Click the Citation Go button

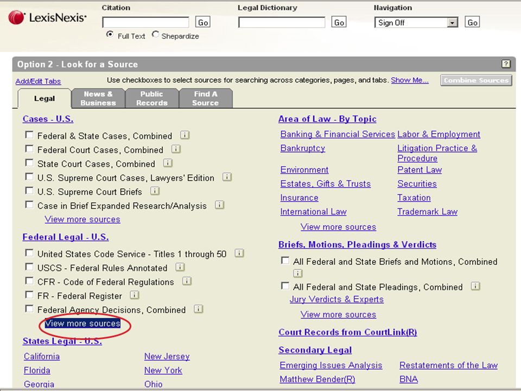point(202,22)
